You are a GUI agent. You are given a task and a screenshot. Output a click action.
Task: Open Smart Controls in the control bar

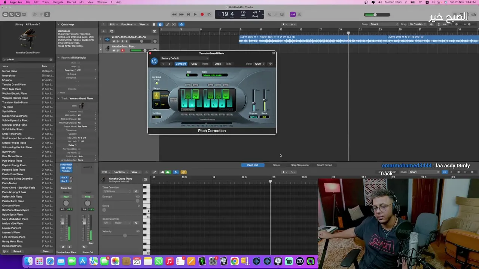35,15
